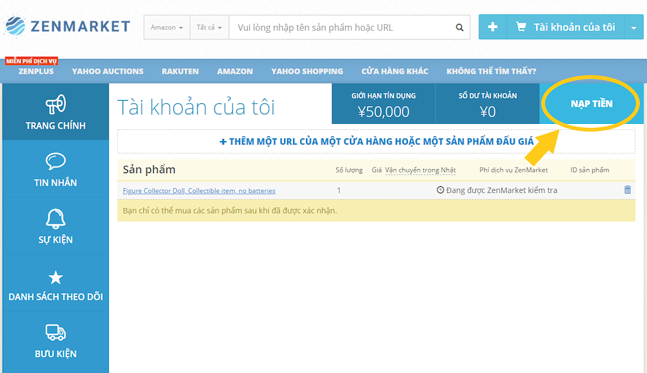This screenshot has width=647, height=373.
Task: Open TIN NHẮN messages speech bubble icon
Action: [55, 162]
